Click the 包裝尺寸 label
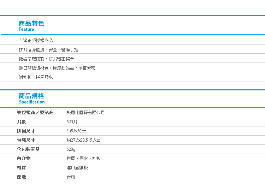The image size is (265, 184). [x=26, y=140]
